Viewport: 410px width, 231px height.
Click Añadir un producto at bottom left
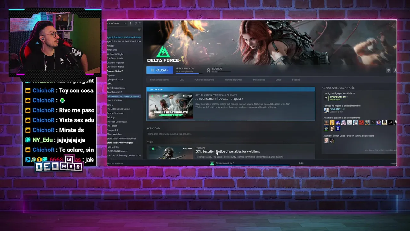pyautogui.click(x=115, y=164)
